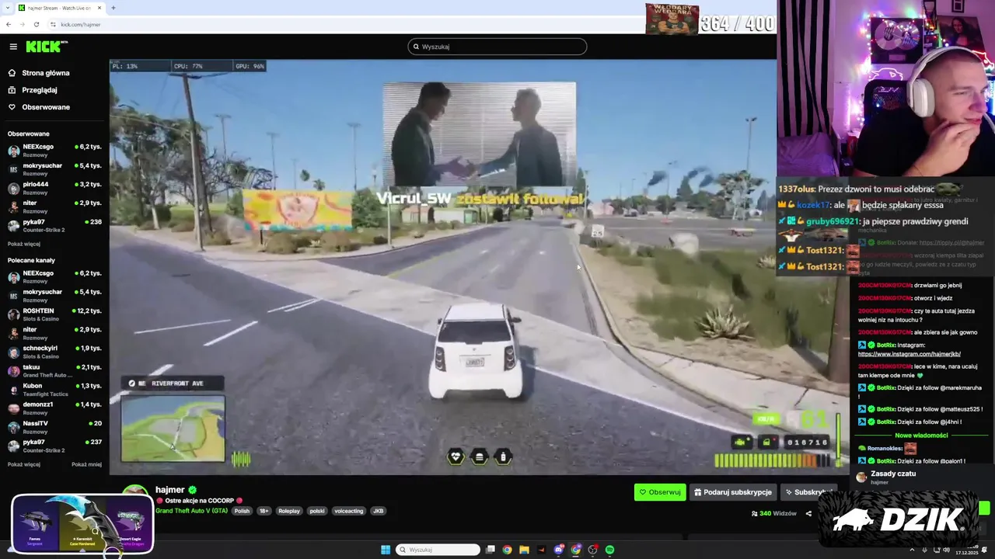Collapse recommended channels with Pokaż mniej

[87, 464]
